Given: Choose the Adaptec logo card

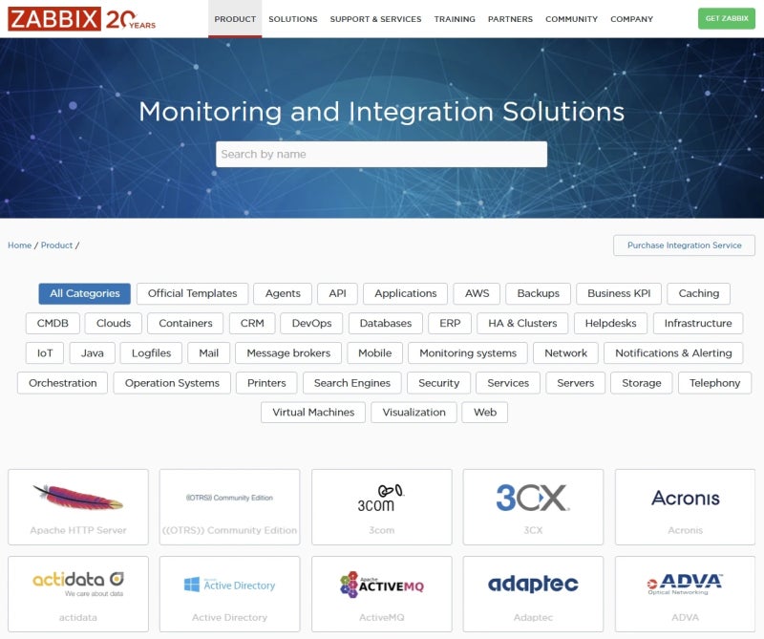Looking at the screenshot, I should 533,594.
